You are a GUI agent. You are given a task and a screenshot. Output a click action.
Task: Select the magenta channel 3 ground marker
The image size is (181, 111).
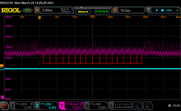coord(3,97)
